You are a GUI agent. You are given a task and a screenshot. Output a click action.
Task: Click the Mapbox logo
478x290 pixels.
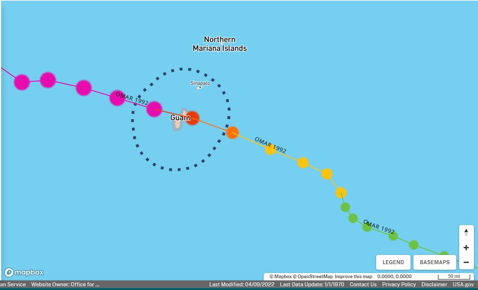coord(24,273)
